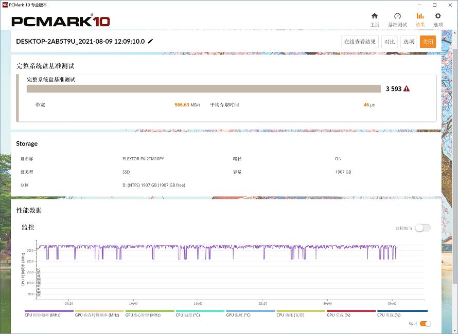This screenshot has width=458, height=334.
Task: Click the SSD disk type value
Action: point(126,172)
